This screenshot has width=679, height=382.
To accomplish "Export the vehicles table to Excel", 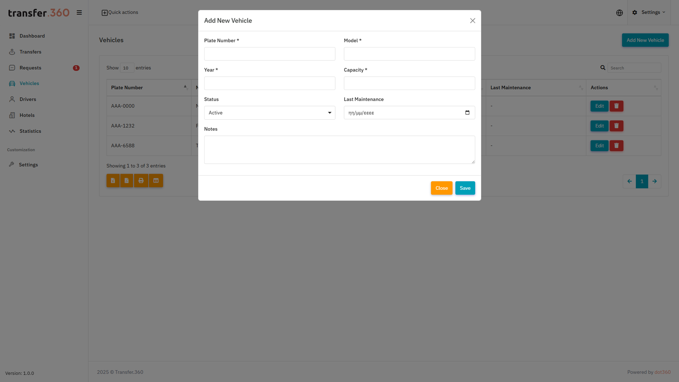I will [x=113, y=180].
